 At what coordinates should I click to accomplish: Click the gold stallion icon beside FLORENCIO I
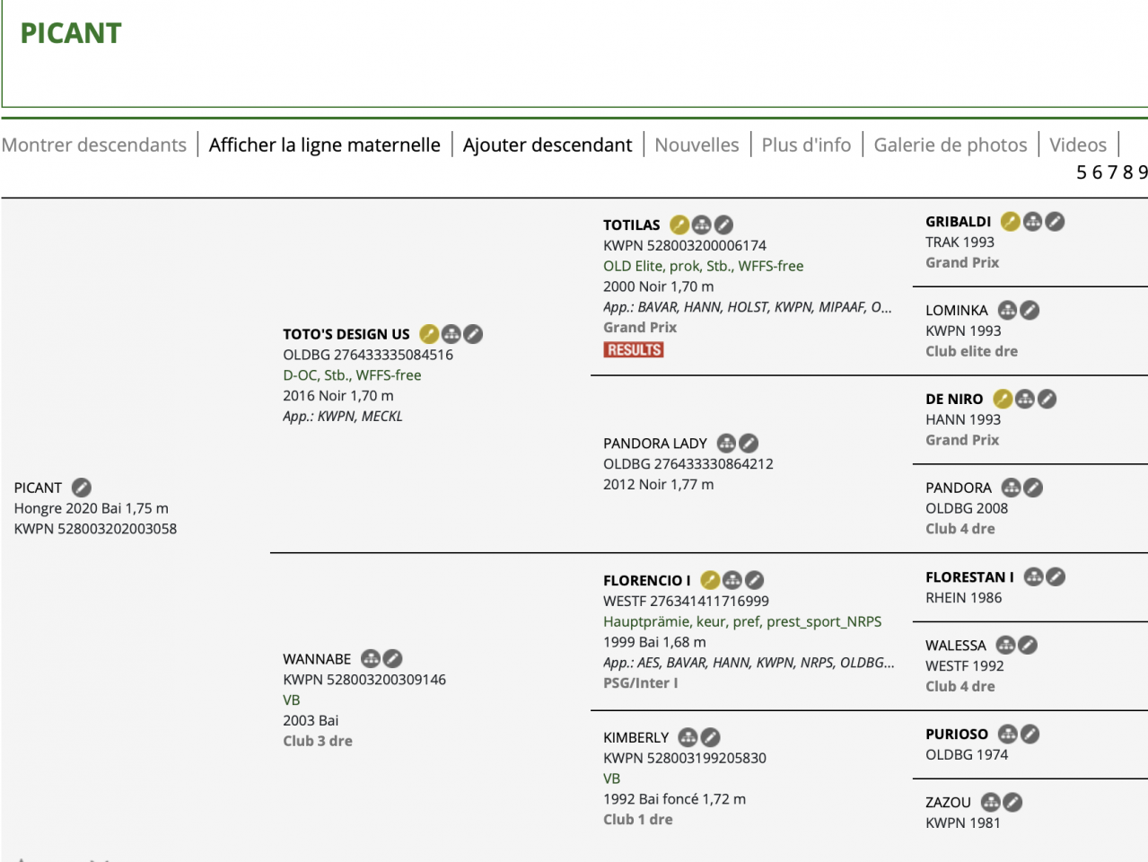tap(710, 580)
